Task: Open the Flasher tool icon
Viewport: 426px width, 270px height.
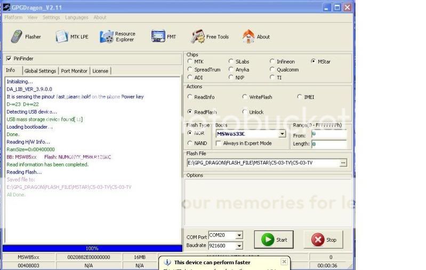Action: click(17, 37)
